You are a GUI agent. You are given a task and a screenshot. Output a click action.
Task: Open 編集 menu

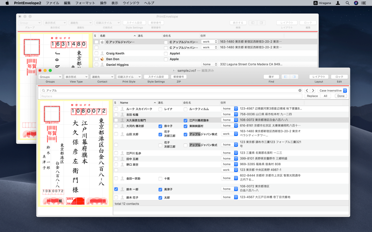67,3
